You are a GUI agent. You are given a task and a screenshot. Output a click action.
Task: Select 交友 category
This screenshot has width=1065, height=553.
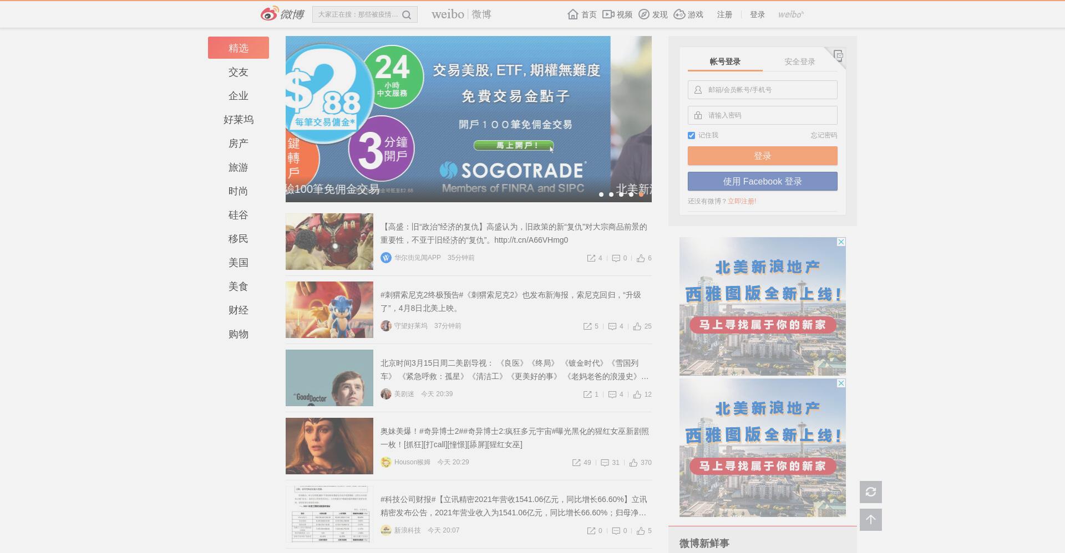point(239,72)
